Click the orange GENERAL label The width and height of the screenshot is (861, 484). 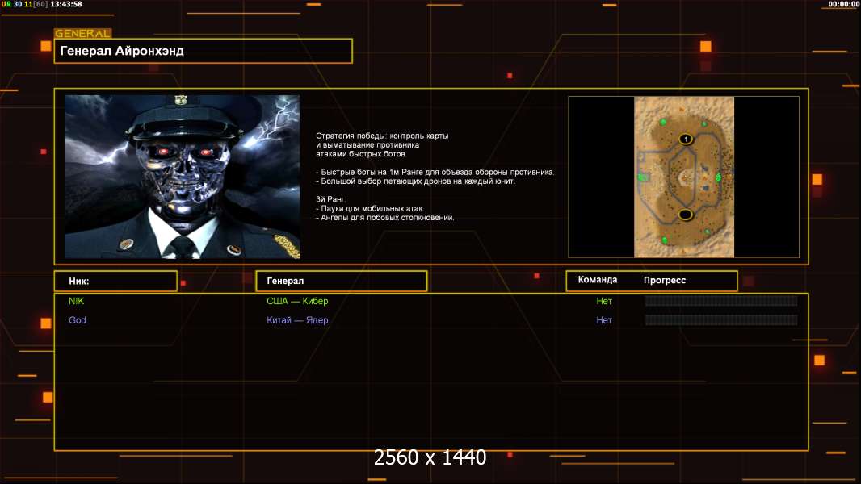coord(83,33)
